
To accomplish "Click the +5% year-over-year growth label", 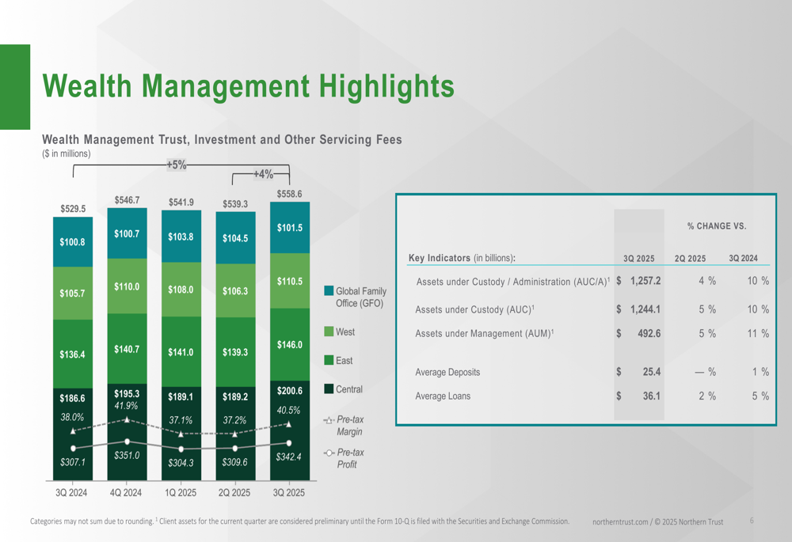I will [x=177, y=165].
